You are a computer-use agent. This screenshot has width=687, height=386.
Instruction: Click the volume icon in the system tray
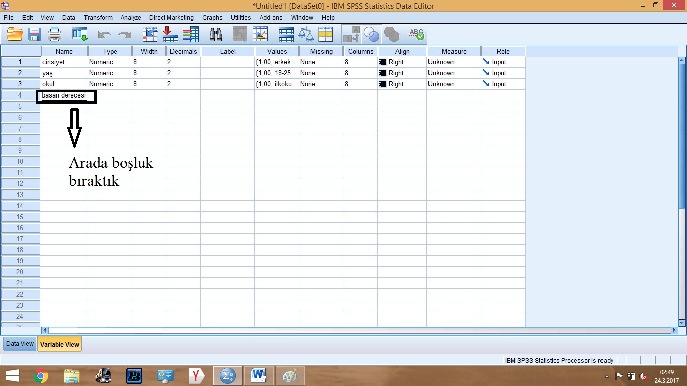(643, 376)
